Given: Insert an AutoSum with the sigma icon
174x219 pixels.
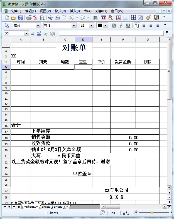Looking at the screenshot, I should pyautogui.click(x=39, y=33).
